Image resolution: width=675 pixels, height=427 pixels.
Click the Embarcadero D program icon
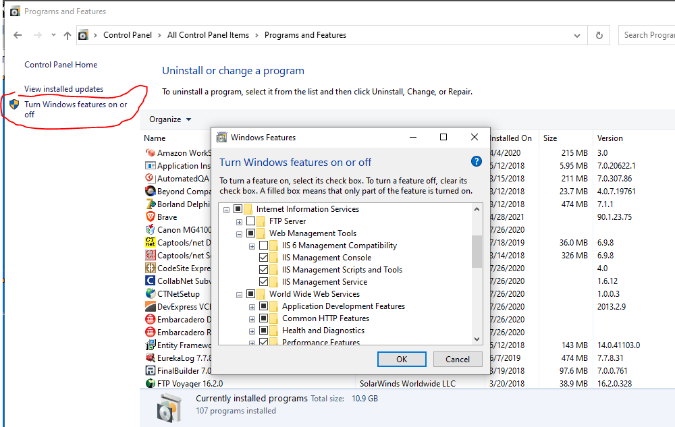(x=151, y=319)
